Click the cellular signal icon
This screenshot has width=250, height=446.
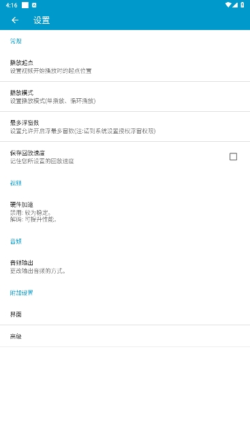(x=235, y=5)
